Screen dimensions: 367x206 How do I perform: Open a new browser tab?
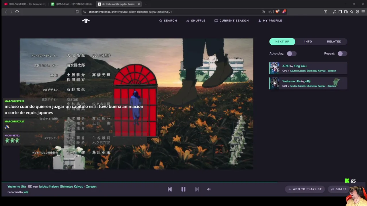(146, 4)
